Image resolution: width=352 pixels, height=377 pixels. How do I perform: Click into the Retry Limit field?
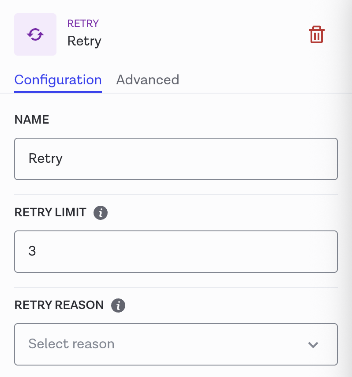tap(176, 251)
